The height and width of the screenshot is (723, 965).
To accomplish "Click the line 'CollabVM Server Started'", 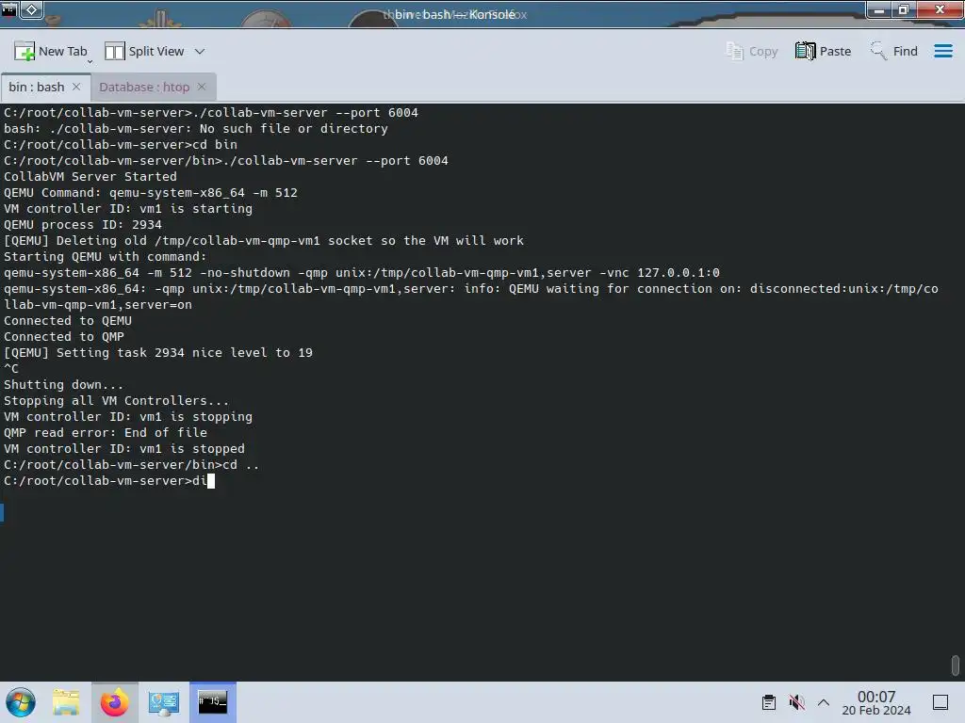I will tap(90, 176).
